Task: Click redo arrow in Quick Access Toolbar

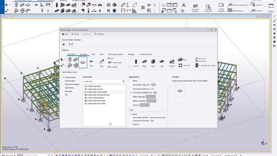Action: pyautogui.click(x=72, y=44)
